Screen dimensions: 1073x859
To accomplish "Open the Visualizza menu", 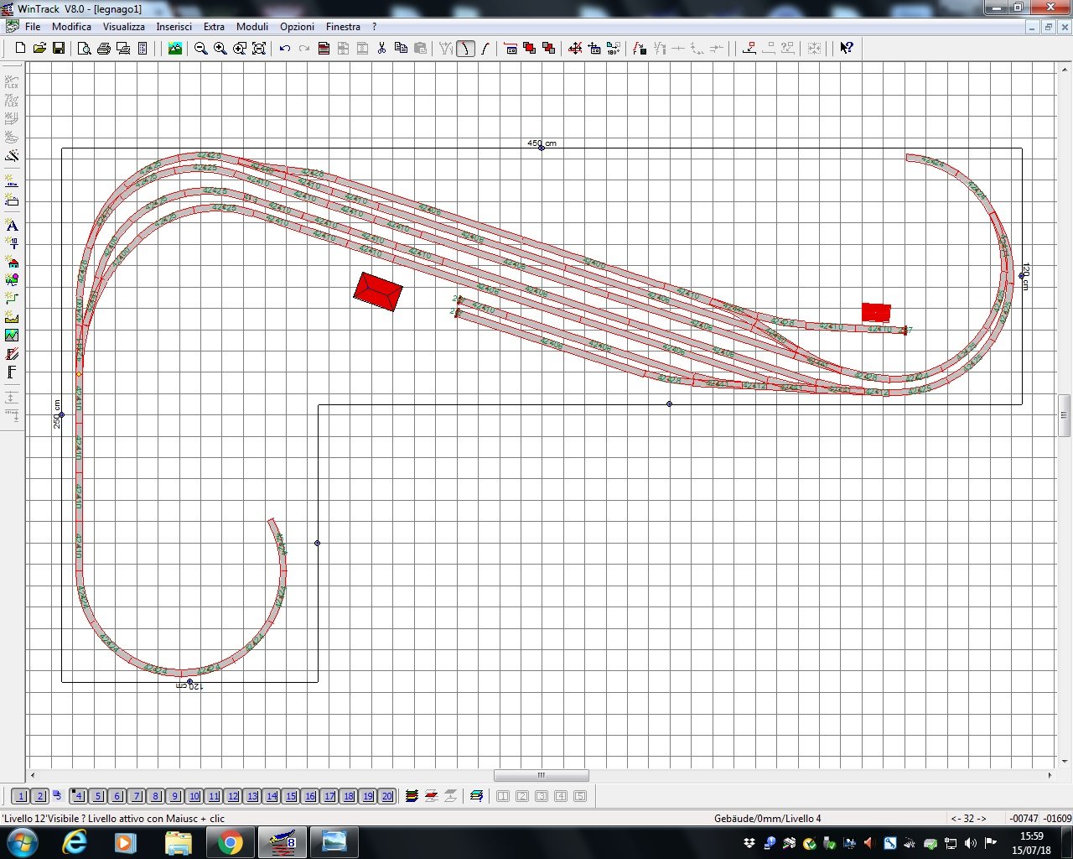I will click(x=123, y=27).
